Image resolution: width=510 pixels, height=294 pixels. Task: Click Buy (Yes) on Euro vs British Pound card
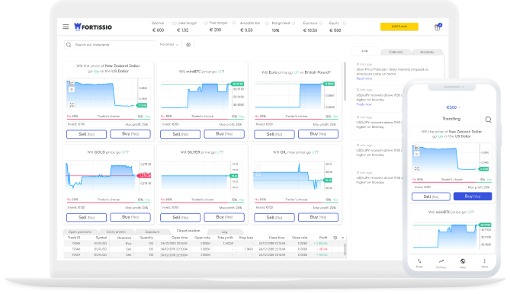pos(318,134)
